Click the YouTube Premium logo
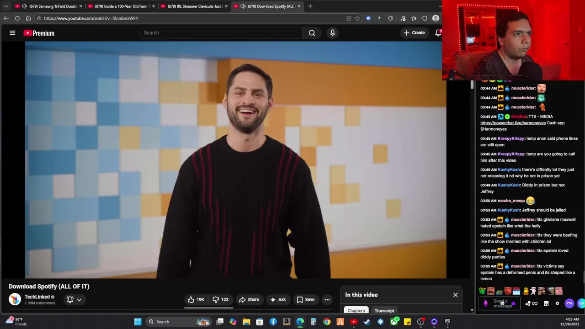This screenshot has height=329, width=585. point(39,33)
